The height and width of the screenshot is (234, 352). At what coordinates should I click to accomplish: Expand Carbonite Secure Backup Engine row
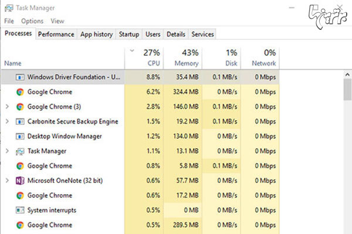(7, 121)
